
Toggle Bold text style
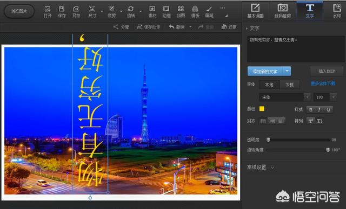click(x=311, y=110)
